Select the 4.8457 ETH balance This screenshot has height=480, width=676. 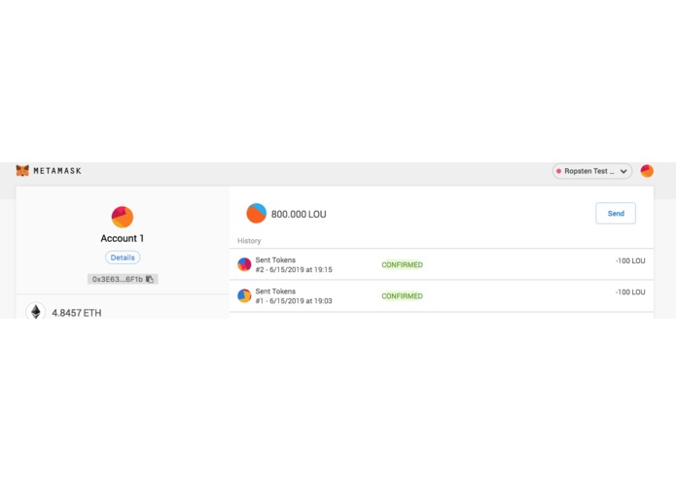77,313
